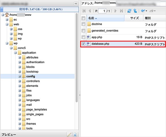Uncheck the database.php checkbox
Screen dimensions: 166x137
point(84,44)
